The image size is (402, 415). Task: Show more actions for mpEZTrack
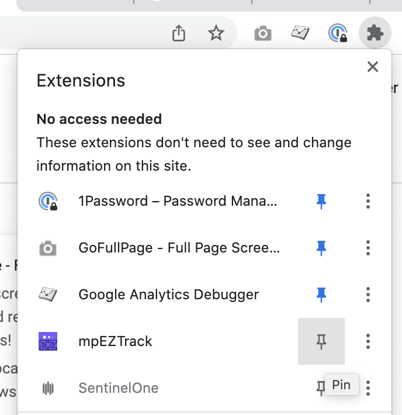tap(368, 341)
